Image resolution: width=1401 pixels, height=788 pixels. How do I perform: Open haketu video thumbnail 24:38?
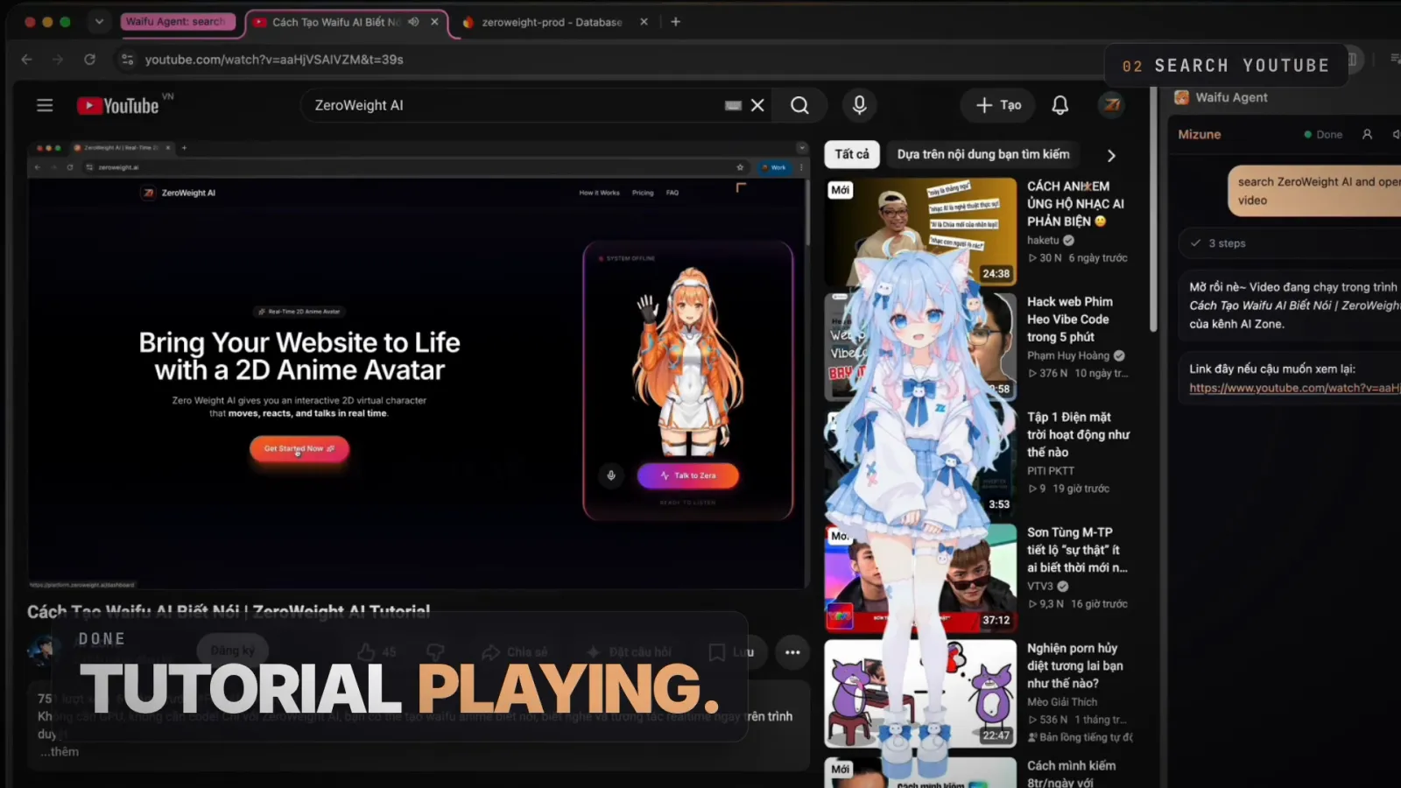click(x=919, y=231)
